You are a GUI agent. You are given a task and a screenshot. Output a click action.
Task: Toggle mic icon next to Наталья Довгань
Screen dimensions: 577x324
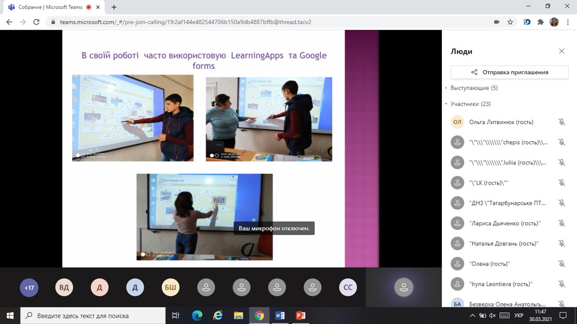pos(562,243)
